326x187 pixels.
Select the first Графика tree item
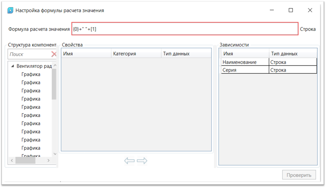pyautogui.click(x=31, y=74)
